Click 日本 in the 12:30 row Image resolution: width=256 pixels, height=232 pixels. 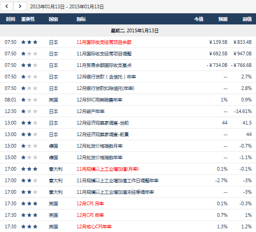(54, 111)
